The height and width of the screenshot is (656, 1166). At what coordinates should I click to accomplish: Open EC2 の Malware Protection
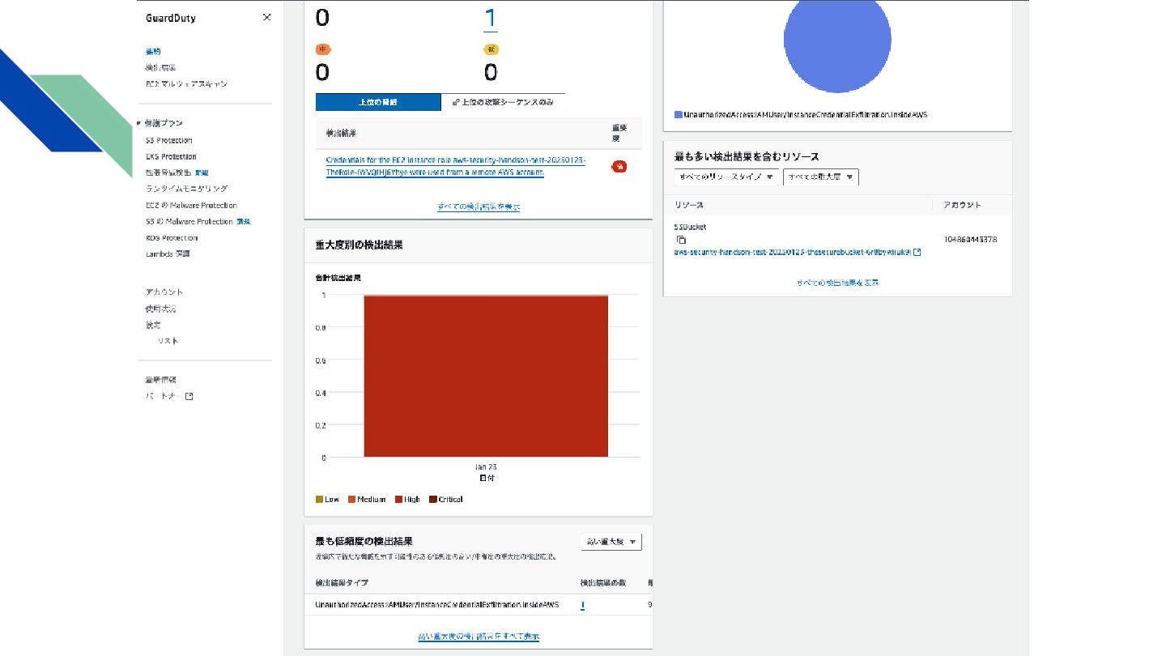tap(191, 205)
